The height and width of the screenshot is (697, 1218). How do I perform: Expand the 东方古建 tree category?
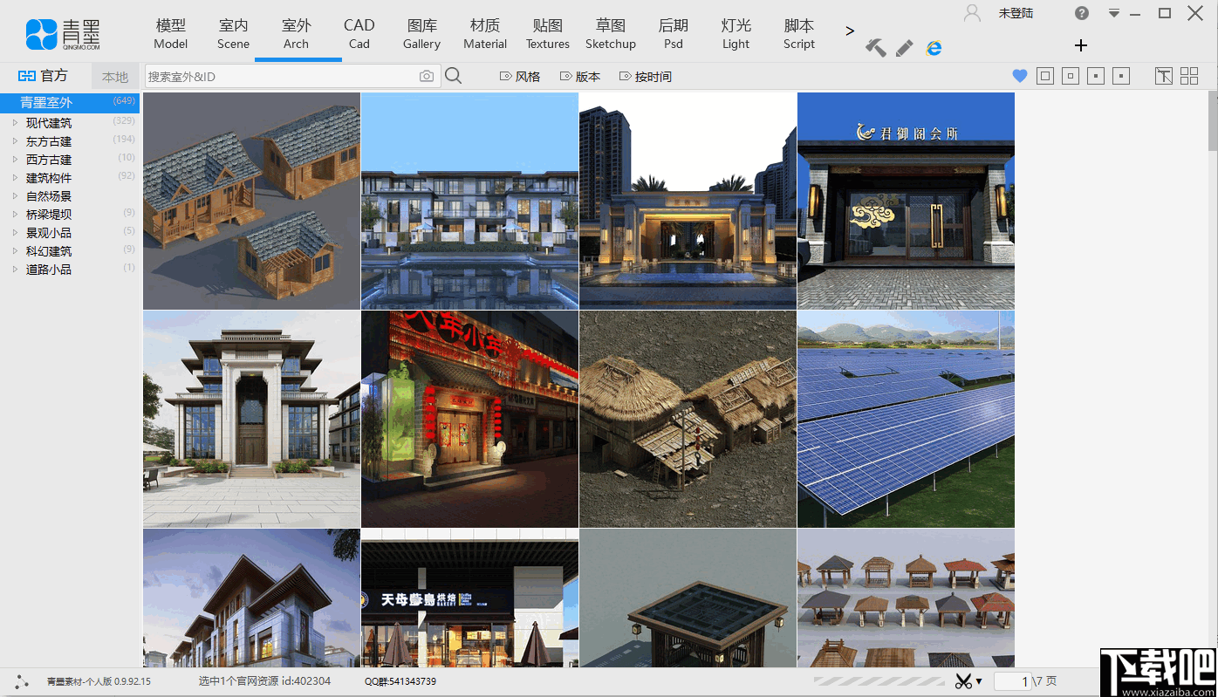15,141
